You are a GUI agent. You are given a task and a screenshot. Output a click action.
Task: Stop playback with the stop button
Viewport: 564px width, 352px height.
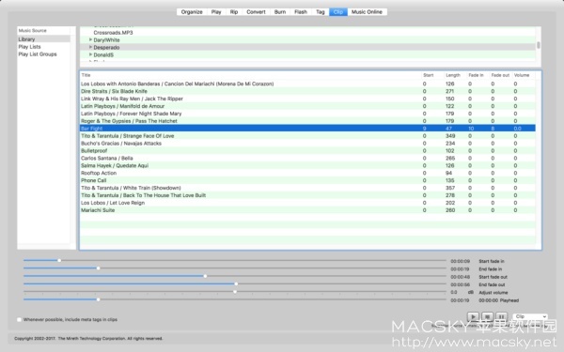click(487, 317)
